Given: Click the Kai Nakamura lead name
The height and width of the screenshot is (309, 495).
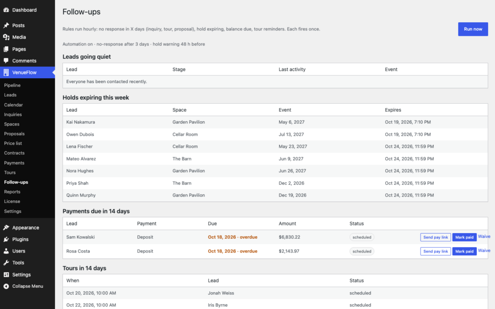Looking at the screenshot, I should 81,122.
